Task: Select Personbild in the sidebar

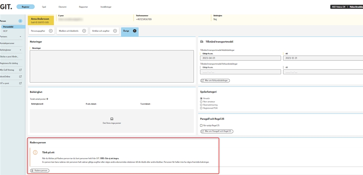Action: click(x=13, y=27)
